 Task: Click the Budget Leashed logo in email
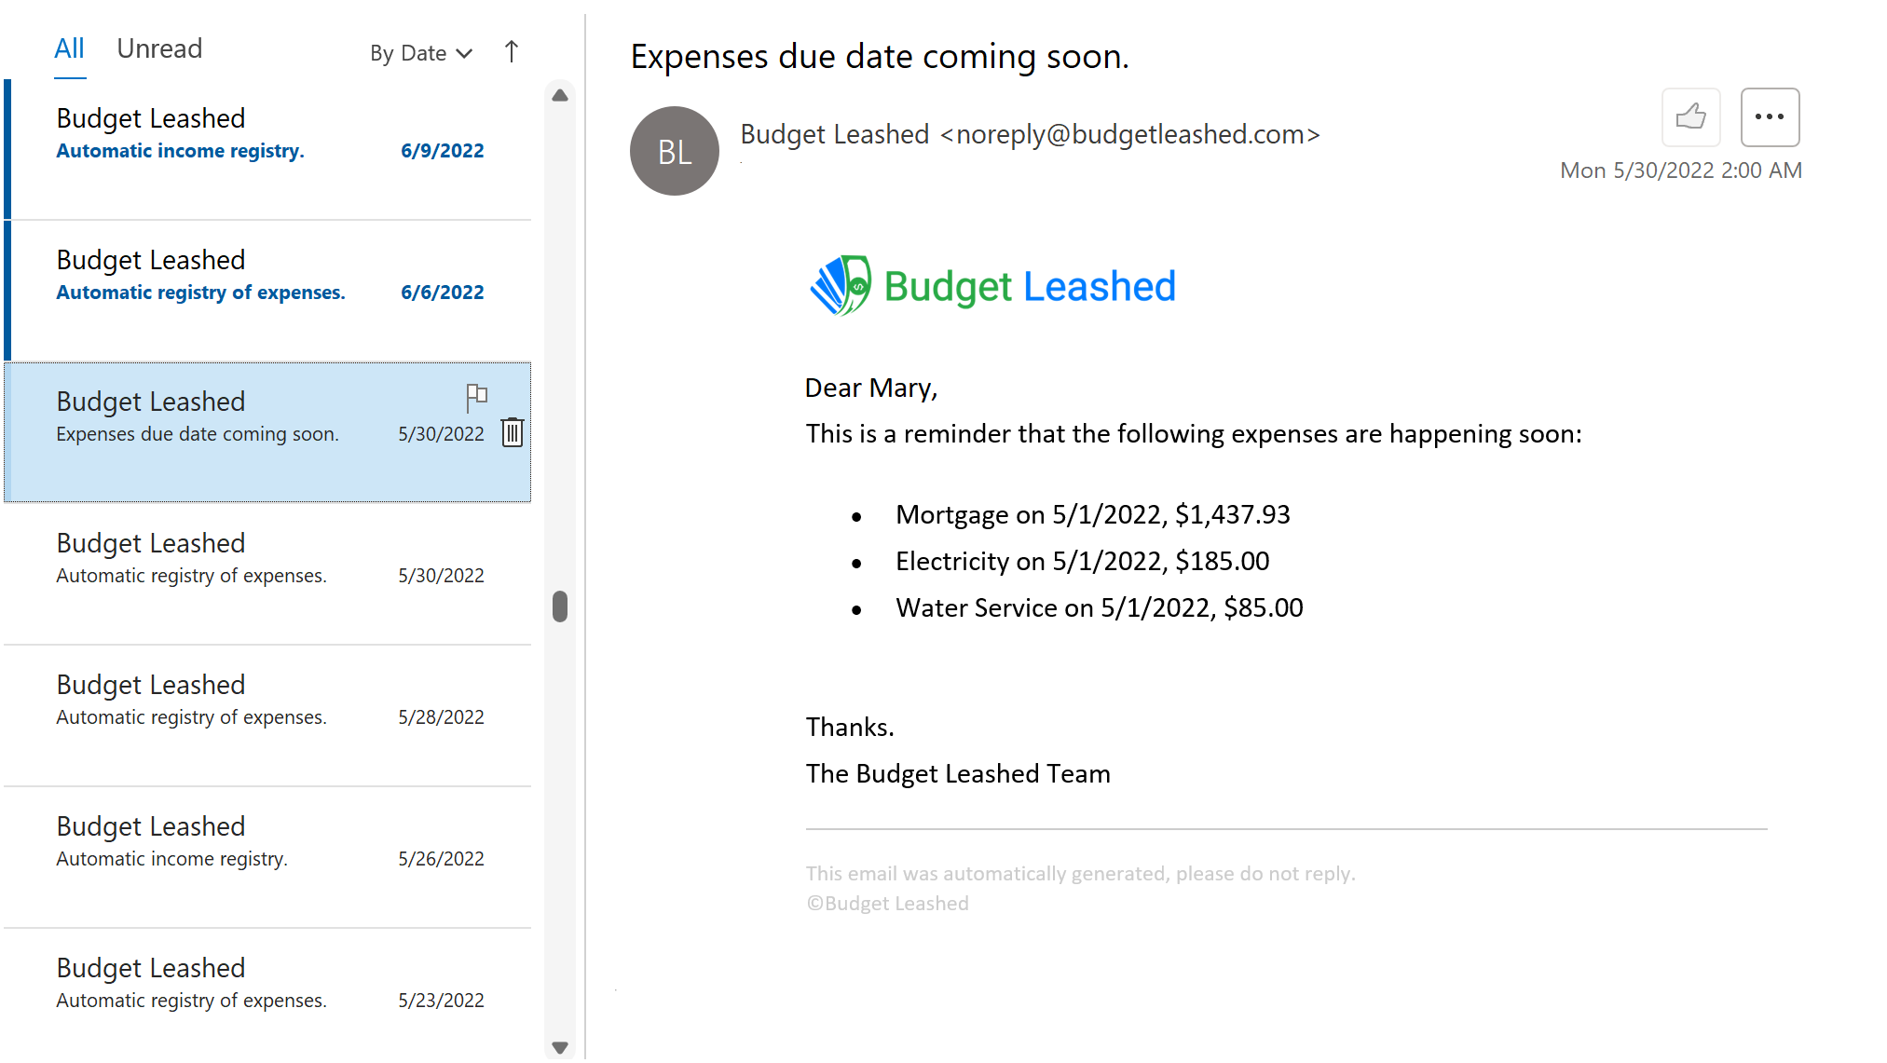coord(992,286)
